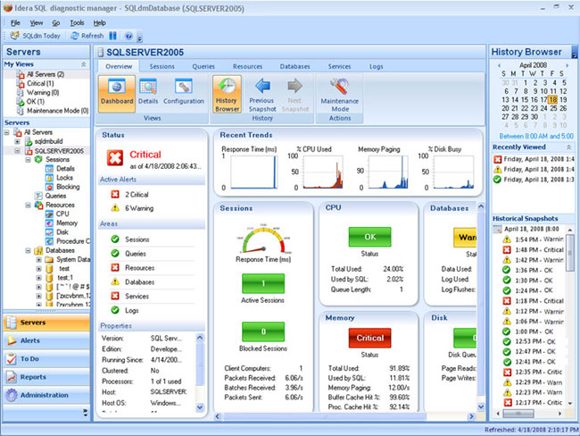Viewport: 580px width, 436px height.
Task: Collapse the Resources tree node
Action: [x=29, y=205]
